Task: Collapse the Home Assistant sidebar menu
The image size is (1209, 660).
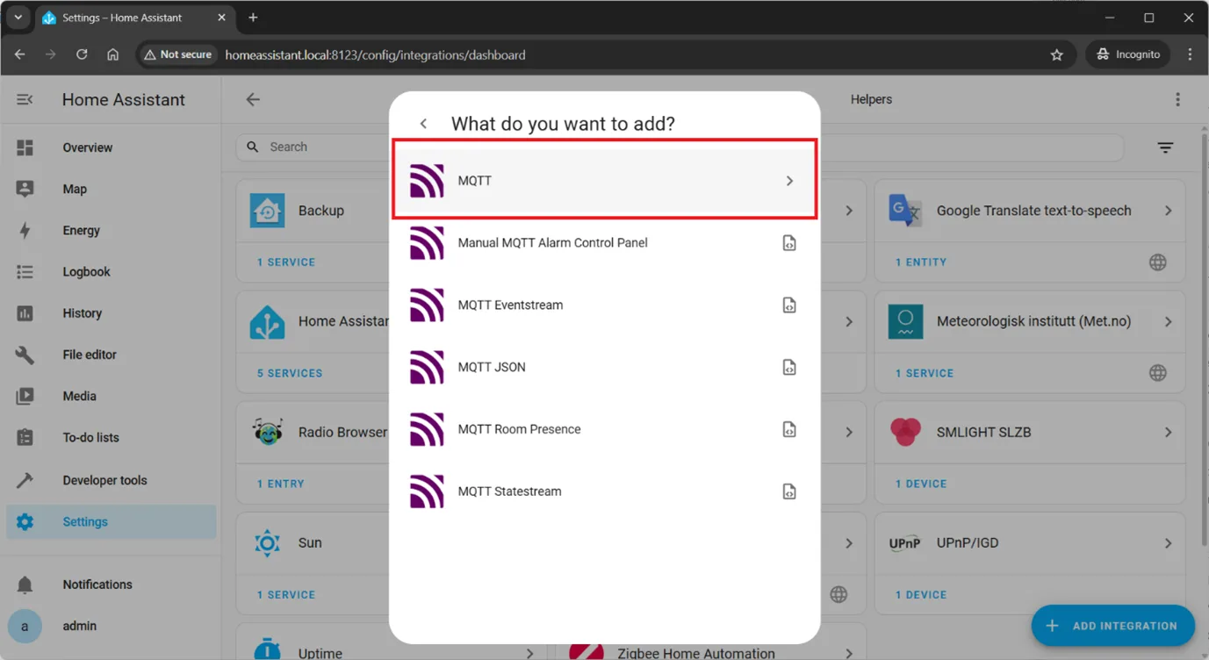Action: tap(25, 100)
